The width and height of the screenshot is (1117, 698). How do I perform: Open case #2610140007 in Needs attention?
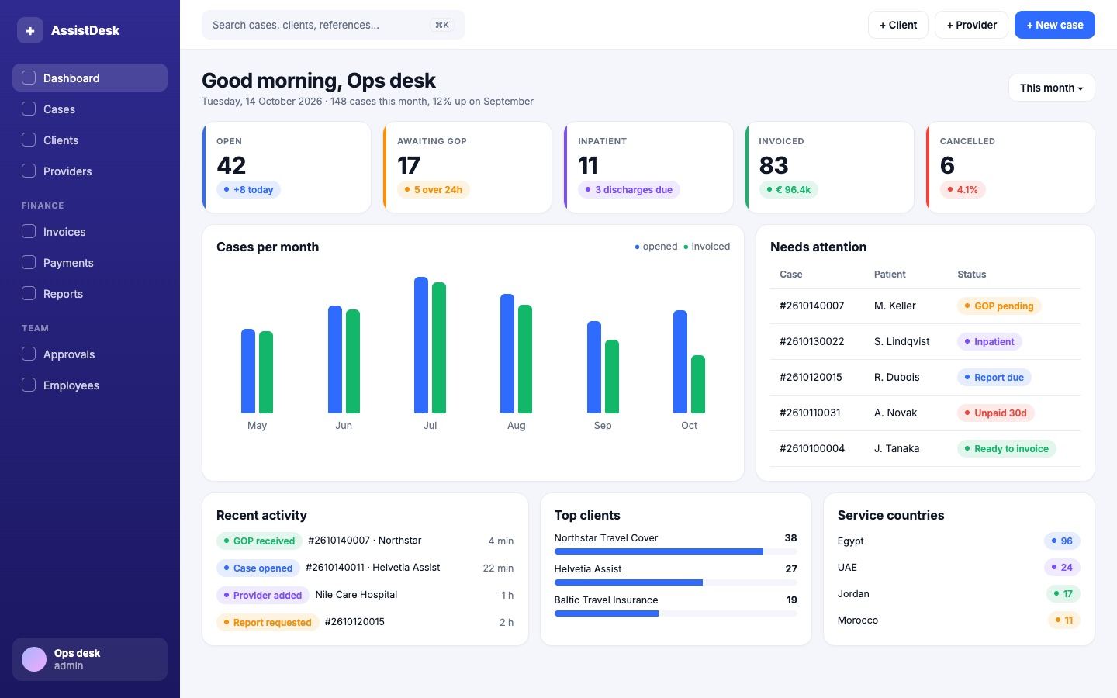(x=925, y=306)
